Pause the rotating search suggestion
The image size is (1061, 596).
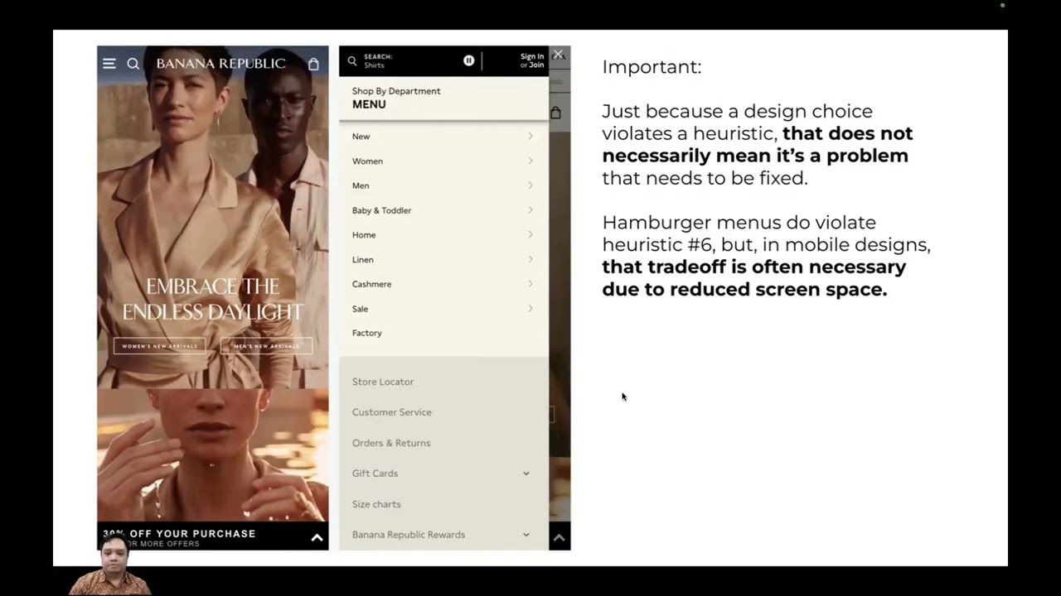469,60
